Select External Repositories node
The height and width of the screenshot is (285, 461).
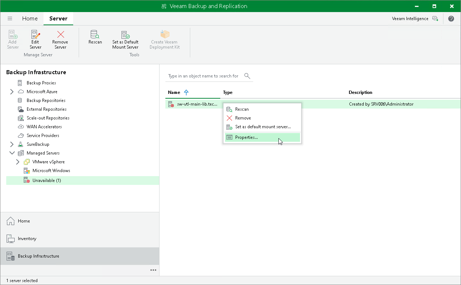coord(46,109)
